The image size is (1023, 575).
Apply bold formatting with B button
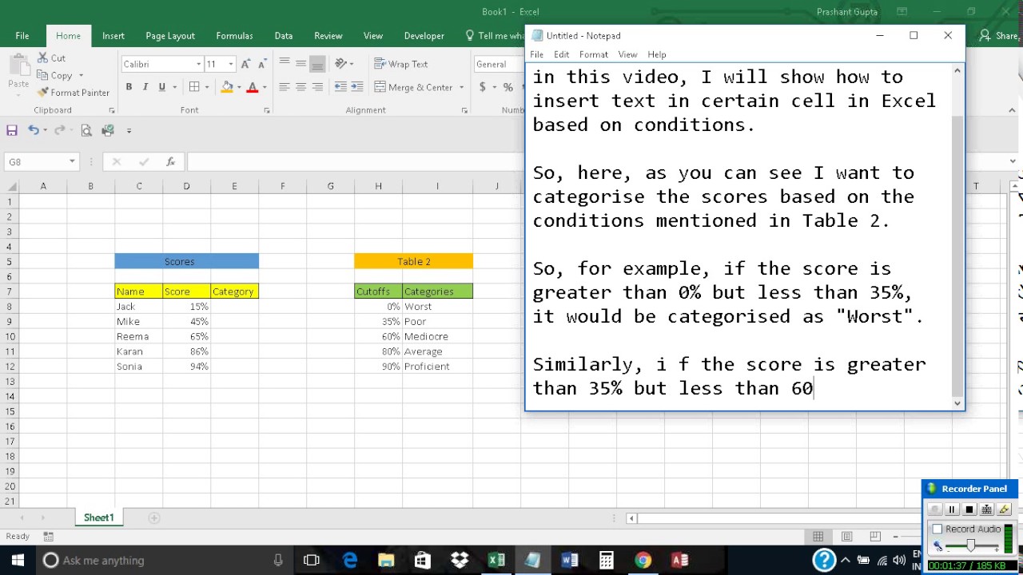click(129, 87)
